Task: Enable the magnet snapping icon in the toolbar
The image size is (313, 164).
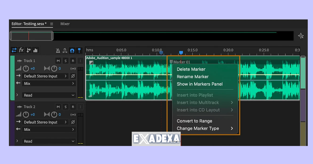Action: tap(72, 50)
